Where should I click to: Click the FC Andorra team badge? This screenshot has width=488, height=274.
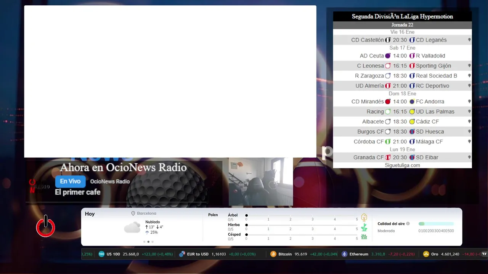click(412, 102)
